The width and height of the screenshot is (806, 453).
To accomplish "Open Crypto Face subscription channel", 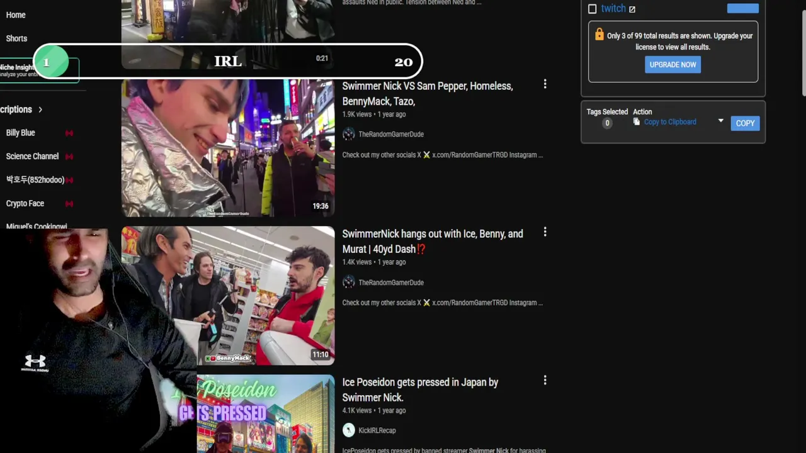I will 25,203.
